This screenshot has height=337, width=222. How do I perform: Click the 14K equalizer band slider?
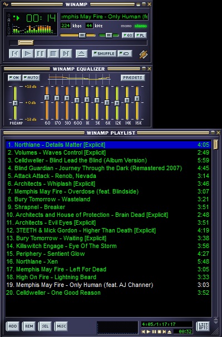pos(127,100)
